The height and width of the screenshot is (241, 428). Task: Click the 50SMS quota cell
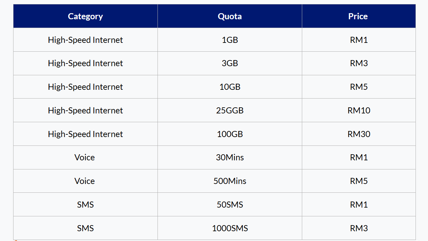[230, 205]
